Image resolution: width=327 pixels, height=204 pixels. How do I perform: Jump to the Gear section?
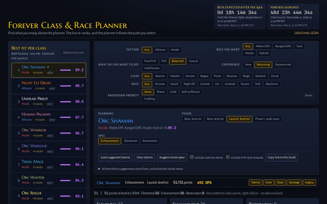point(269,183)
